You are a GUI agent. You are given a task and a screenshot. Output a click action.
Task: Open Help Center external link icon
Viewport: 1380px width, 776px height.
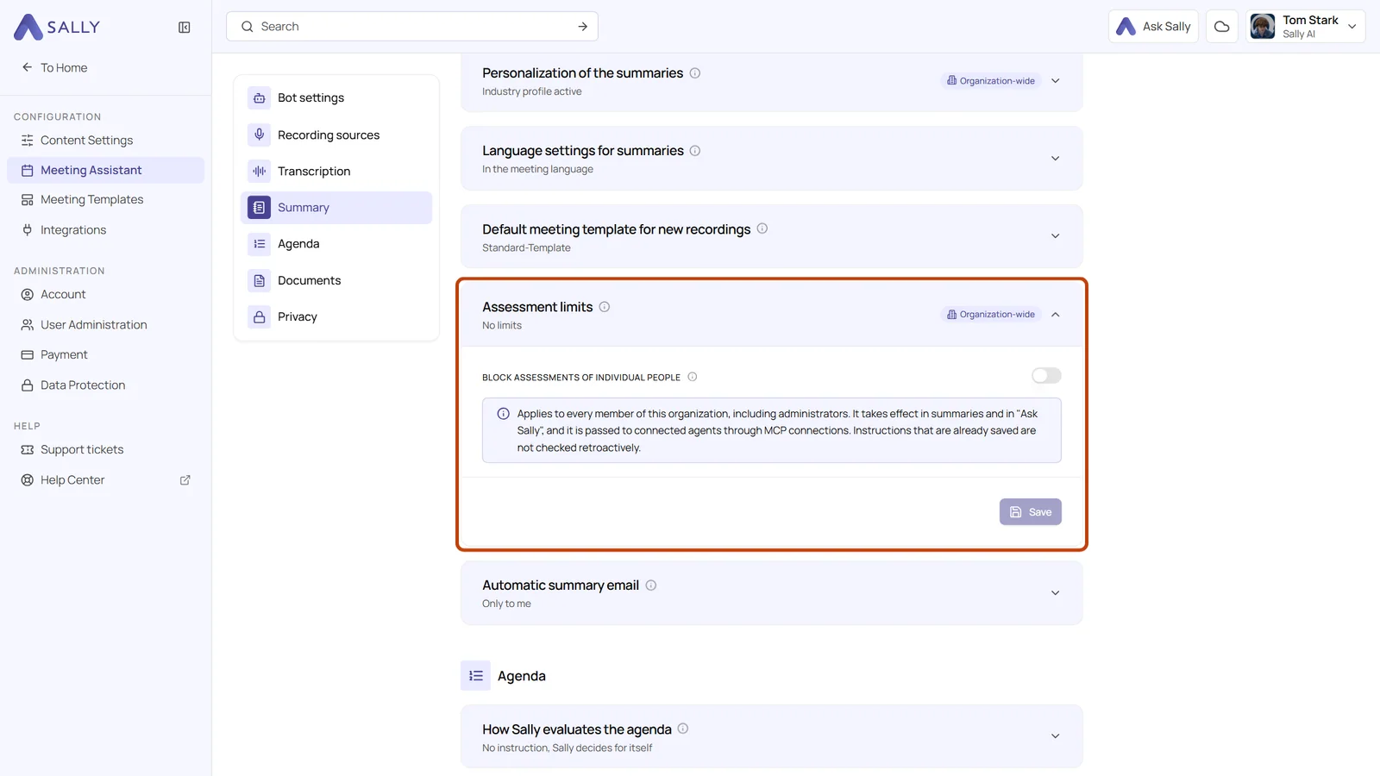185,480
